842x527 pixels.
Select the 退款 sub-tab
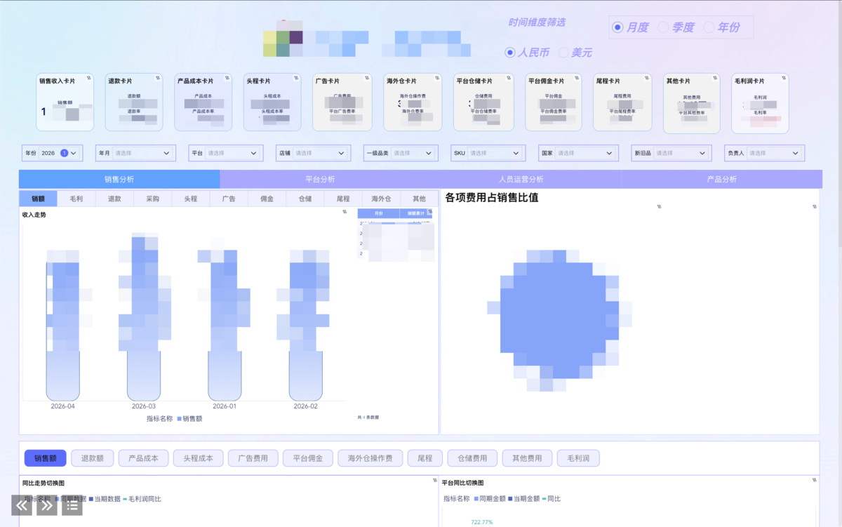click(x=114, y=199)
